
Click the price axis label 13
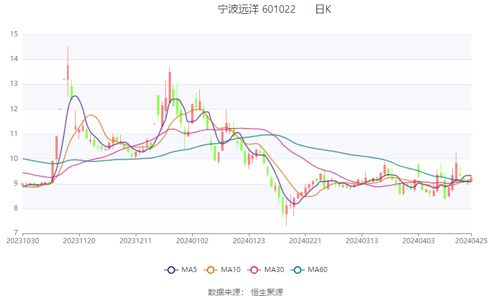click(x=14, y=84)
